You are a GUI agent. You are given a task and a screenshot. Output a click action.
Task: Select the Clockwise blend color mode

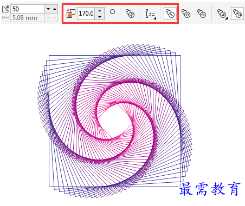(186, 14)
